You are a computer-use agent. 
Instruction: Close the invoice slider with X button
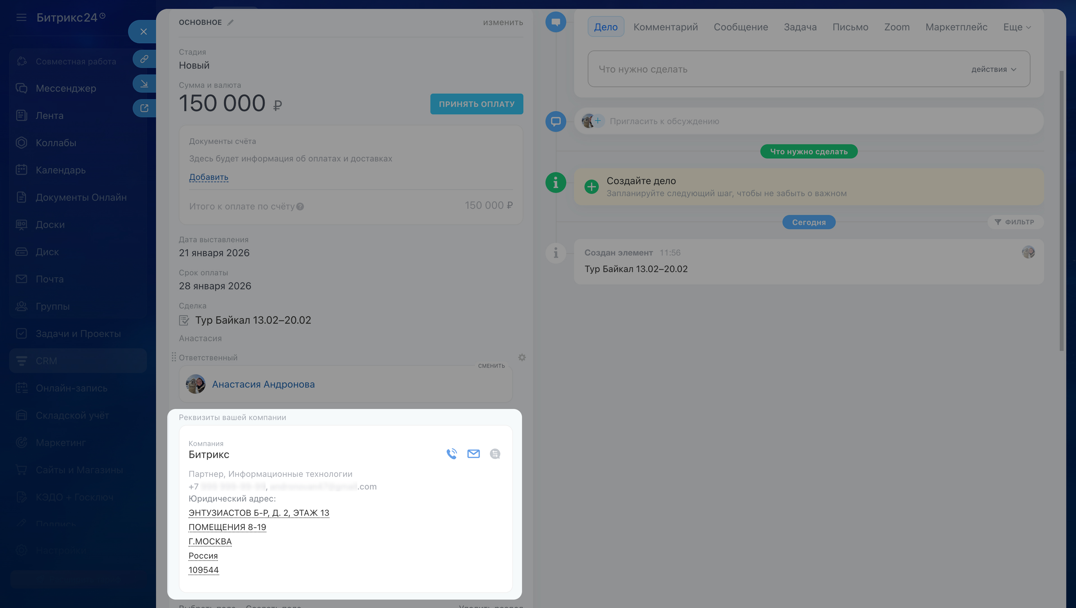(x=143, y=32)
